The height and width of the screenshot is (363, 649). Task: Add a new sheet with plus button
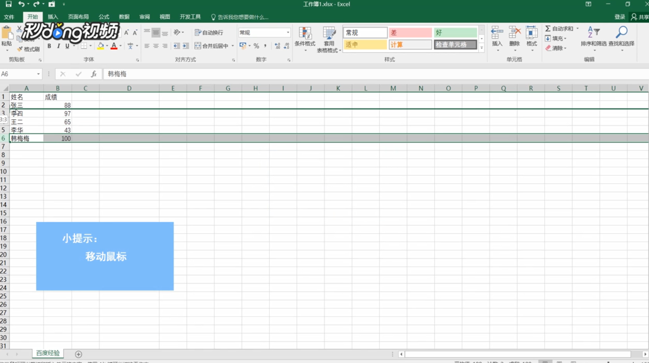(x=78, y=354)
